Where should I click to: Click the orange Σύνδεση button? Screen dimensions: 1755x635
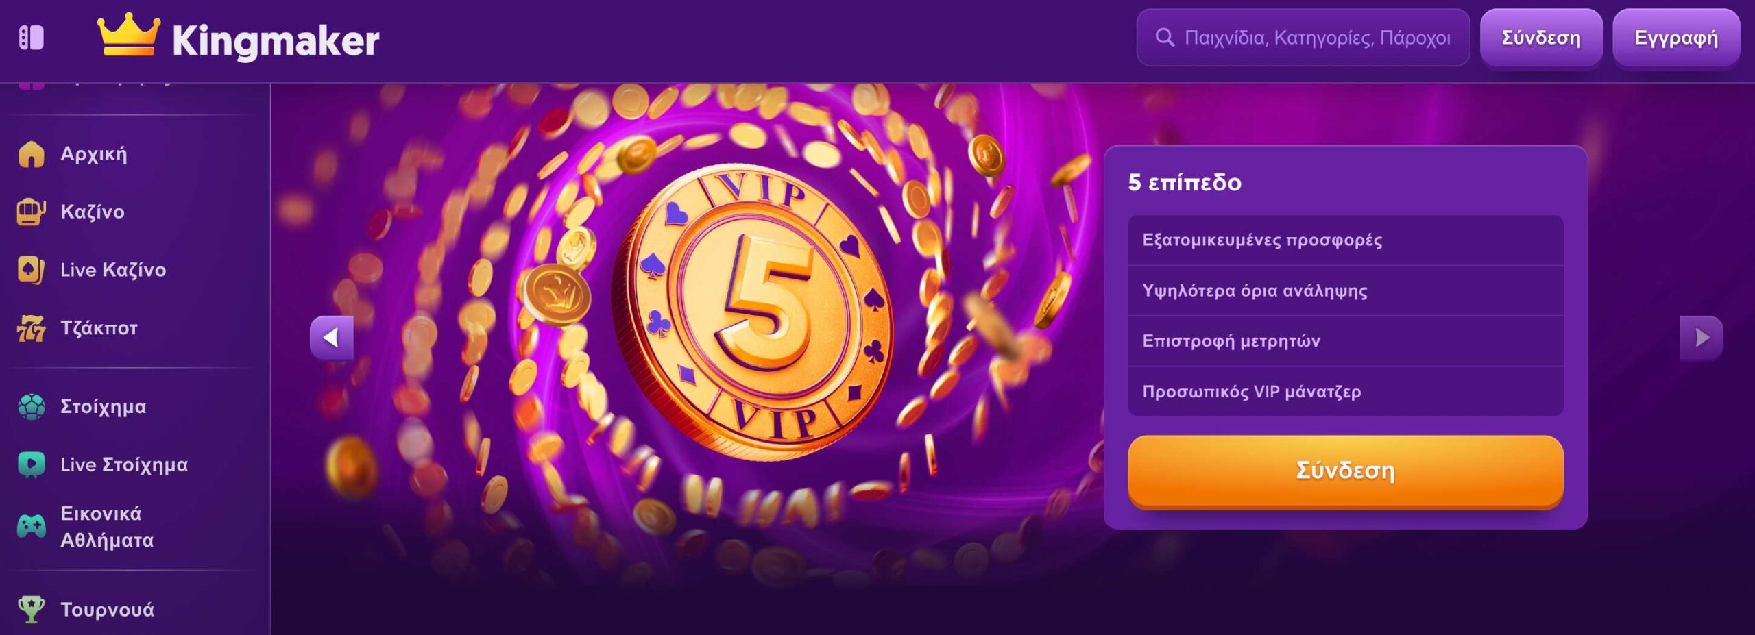tap(1345, 471)
